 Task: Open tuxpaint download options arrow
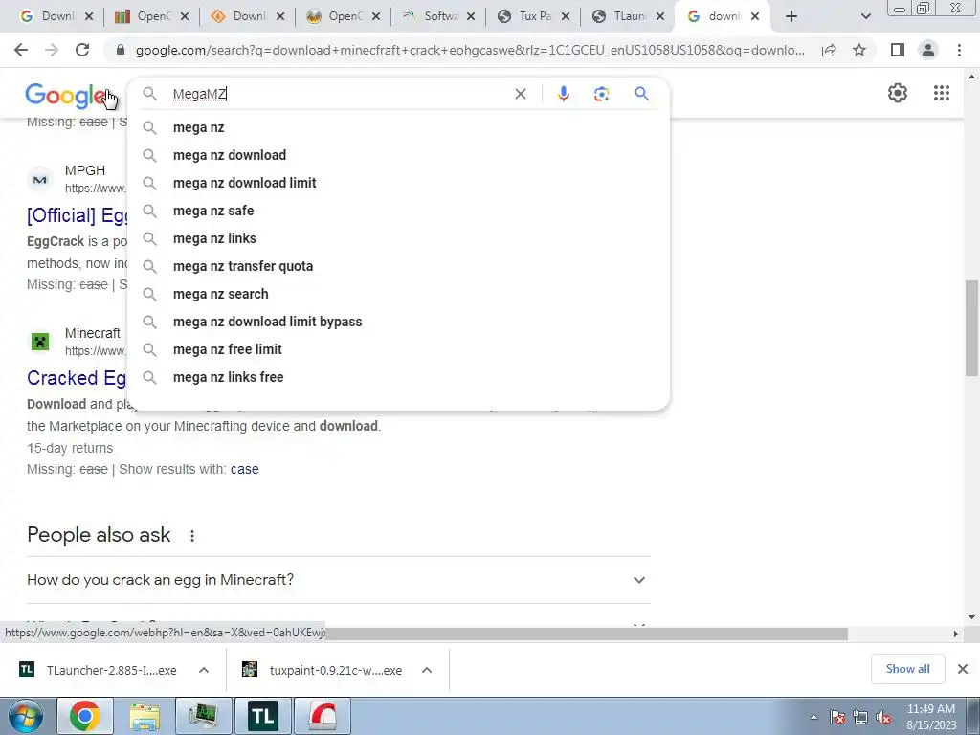point(427,670)
